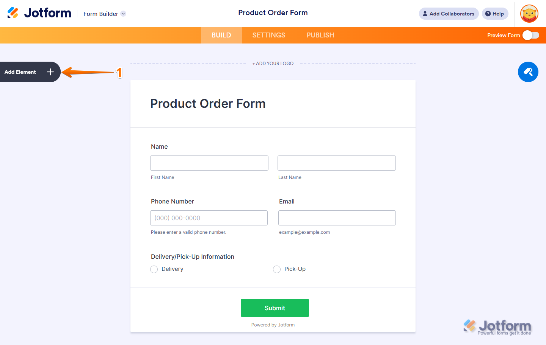Image resolution: width=546 pixels, height=345 pixels.
Task: Select the Delivery radio button
Action: pyautogui.click(x=154, y=269)
